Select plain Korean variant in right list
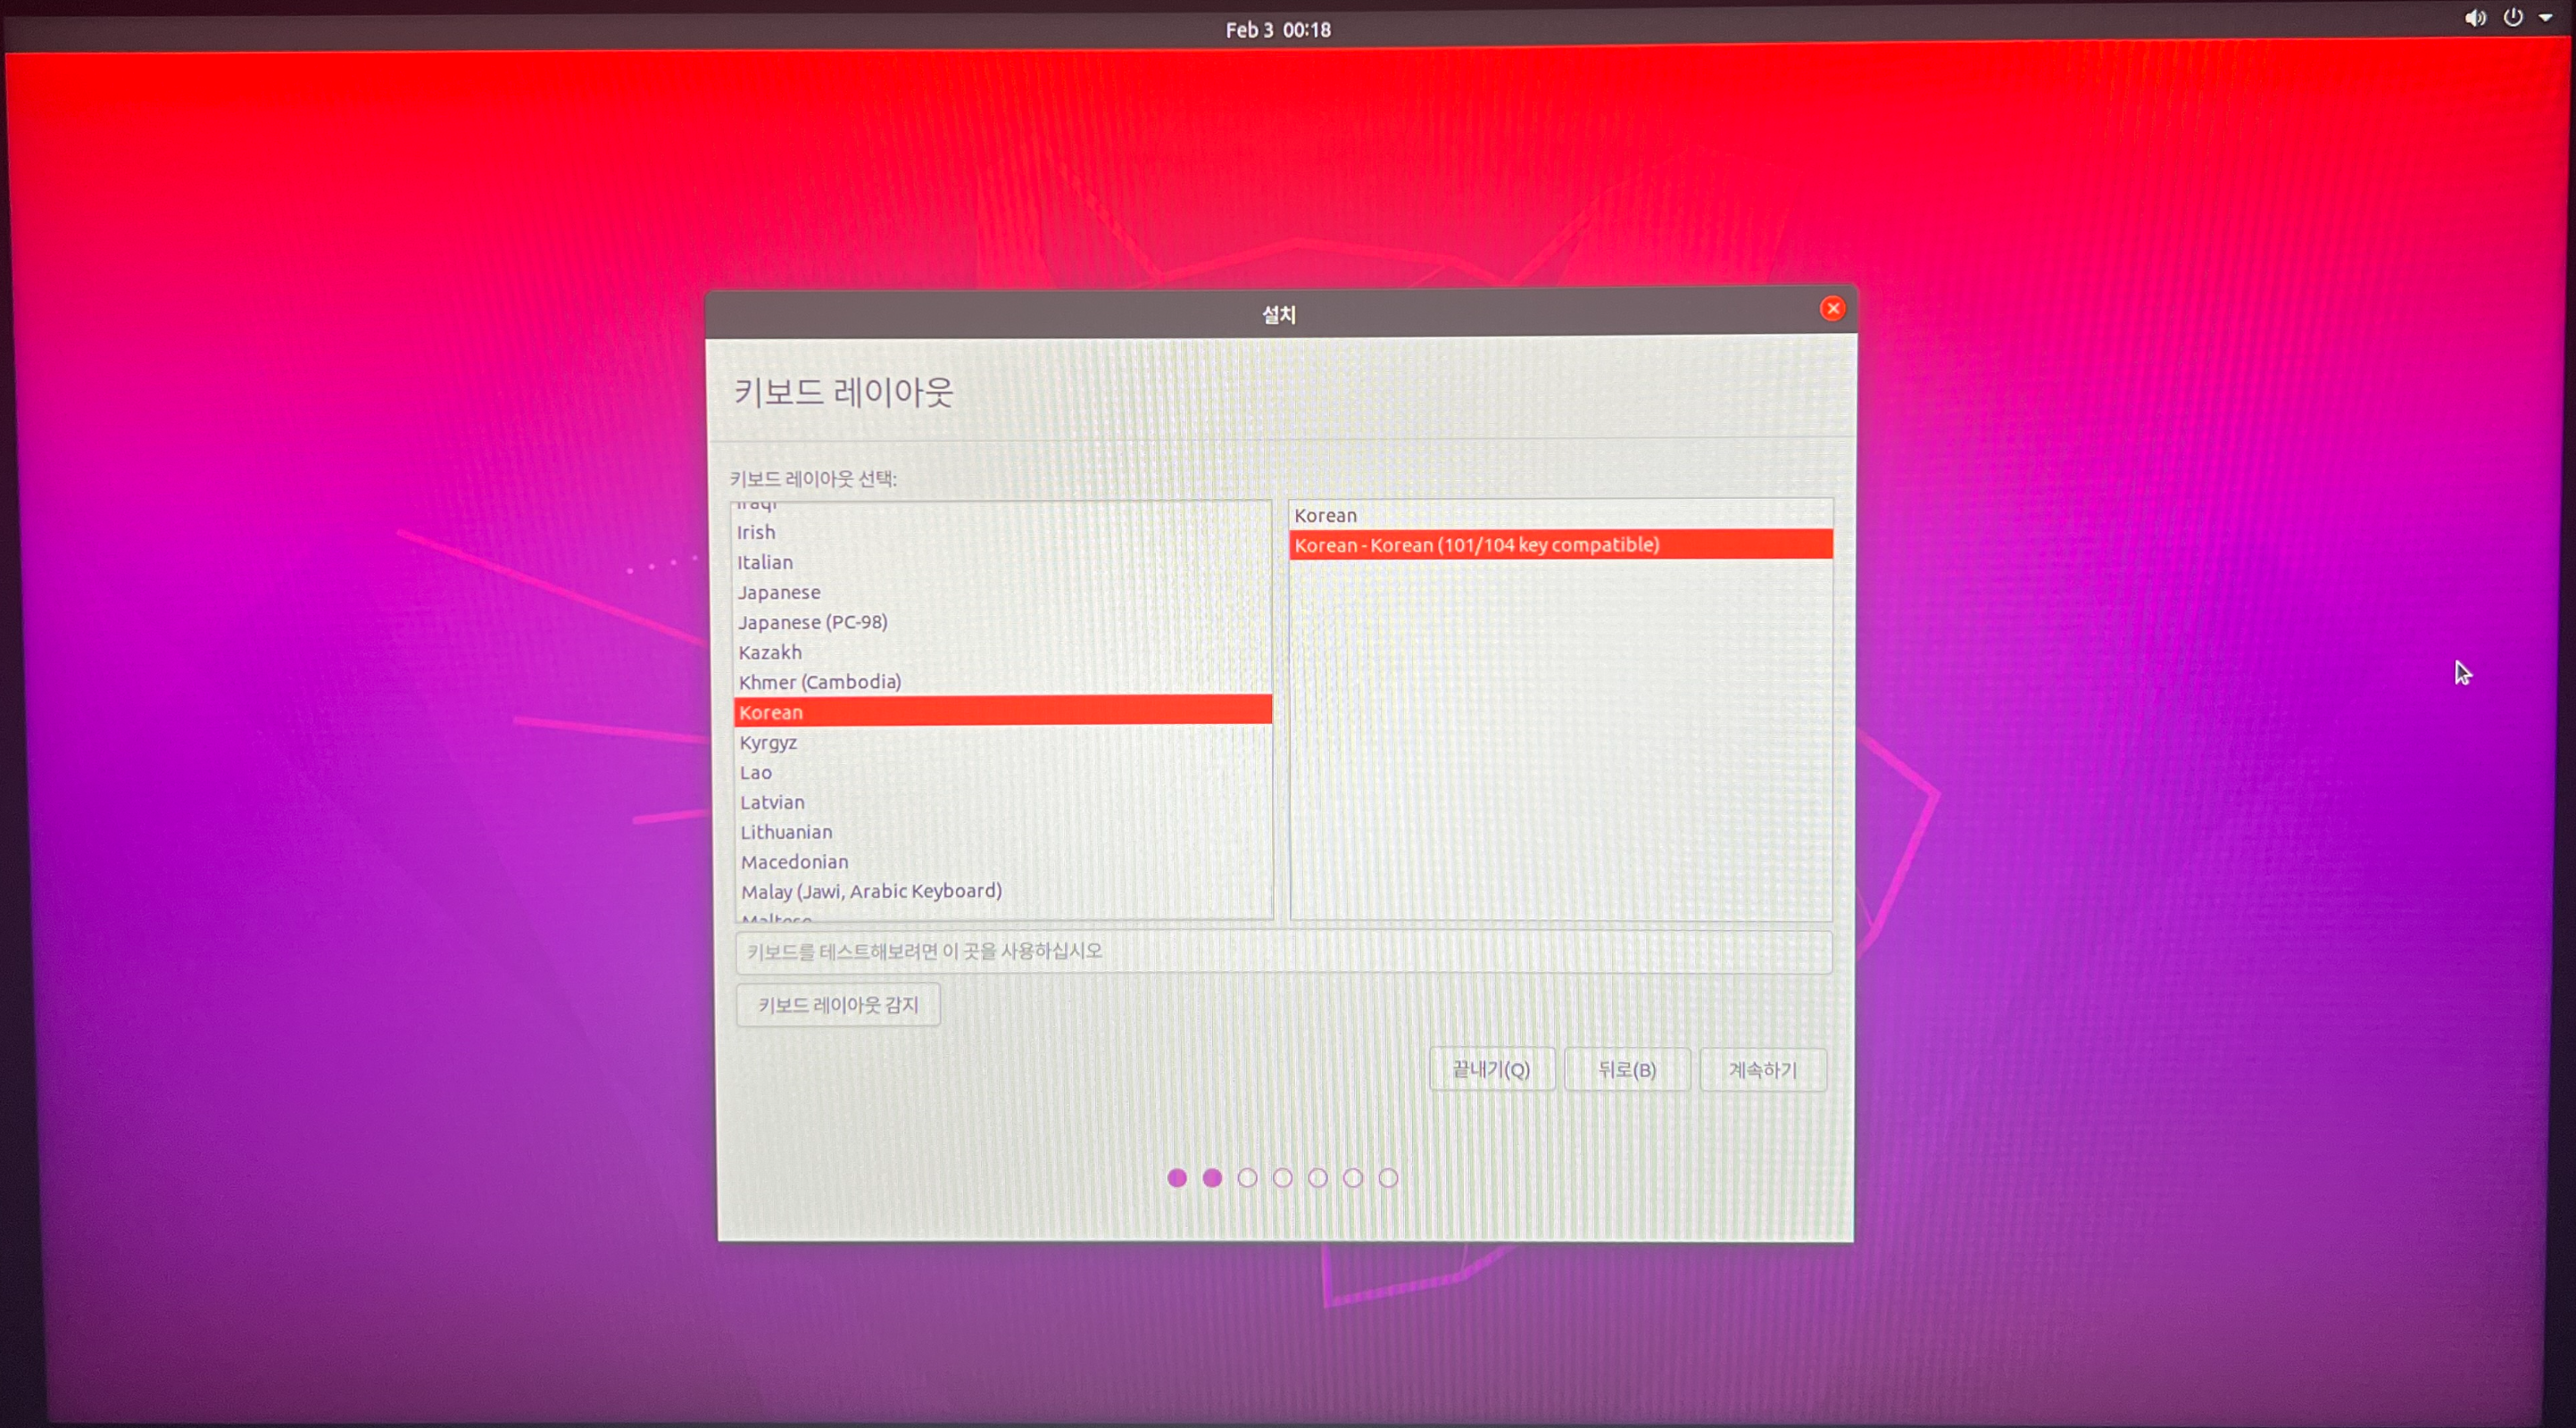This screenshot has width=2576, height=1428. (1326, 515)
